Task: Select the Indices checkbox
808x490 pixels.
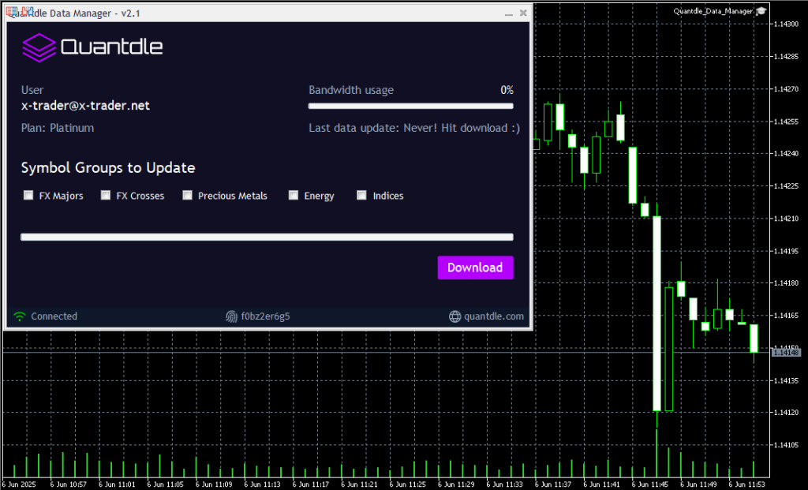Action: click(x=361, y=195)
